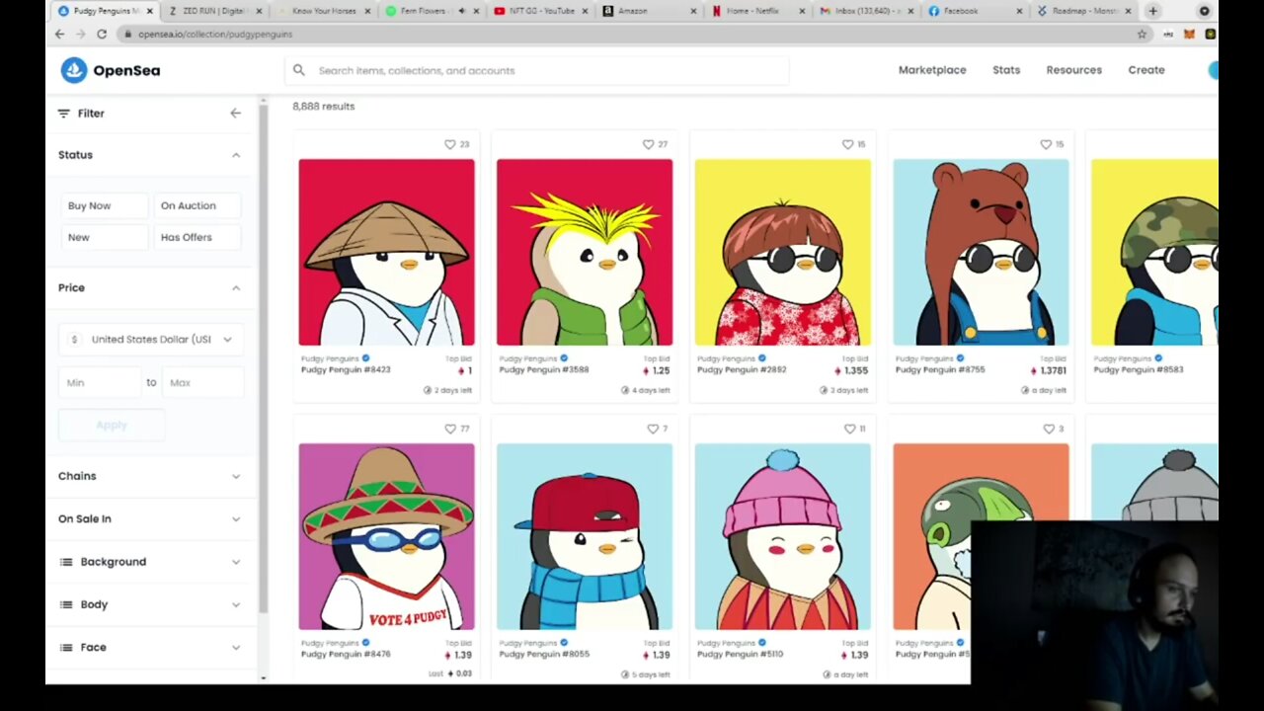This screenshot has width=1264, height=711.
Task: Click heart icon above the orange-background penguin
Action: [x=1049, y=429]
